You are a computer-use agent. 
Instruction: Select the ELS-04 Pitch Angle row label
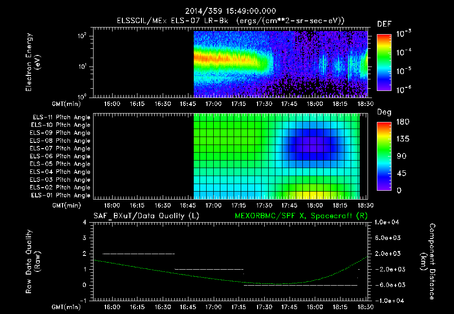60,172
